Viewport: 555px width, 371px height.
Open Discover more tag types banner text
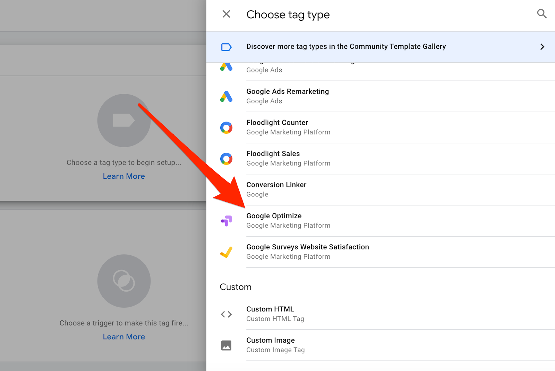coord(346,46)
